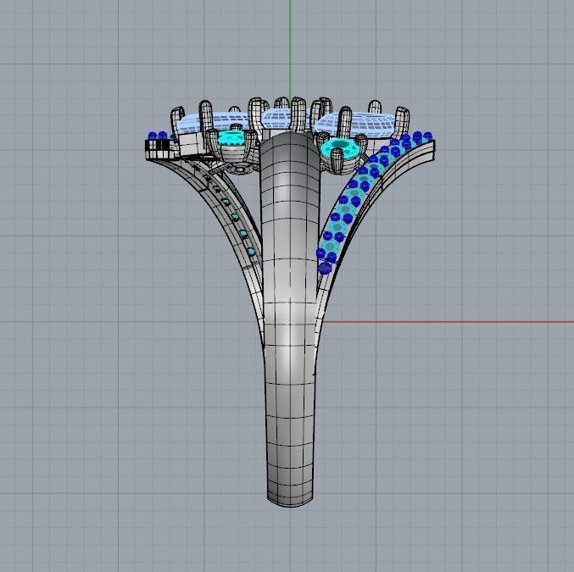Select the central ring shank surface

[290, 319]
